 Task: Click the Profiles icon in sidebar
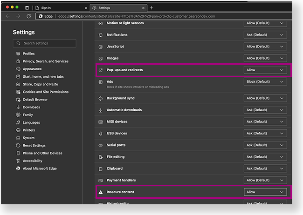(18, 54)
